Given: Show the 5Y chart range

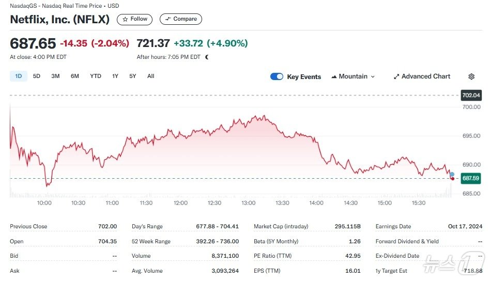Looking at the screenshot, I should [x=133, y=76].
